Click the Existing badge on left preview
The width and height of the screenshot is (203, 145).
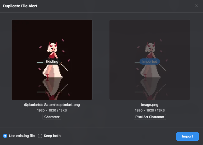coord(52,62)
